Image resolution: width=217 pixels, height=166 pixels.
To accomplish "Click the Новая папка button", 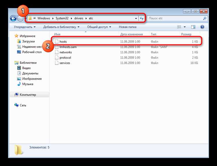I will pyautogui.click(x=127, y=27).
